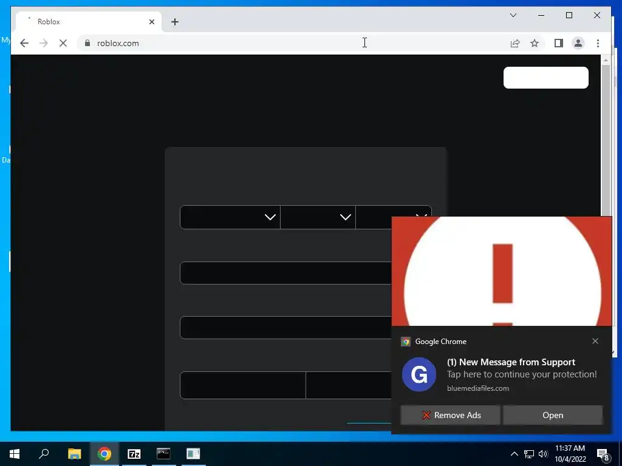
Task: Go back using the browser back arrow
Action: [x=24, y=43]
